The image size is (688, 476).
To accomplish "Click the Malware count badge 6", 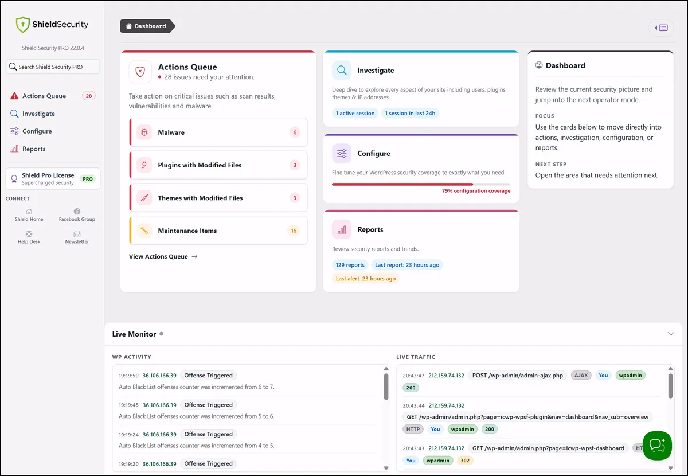I will 295,132.
